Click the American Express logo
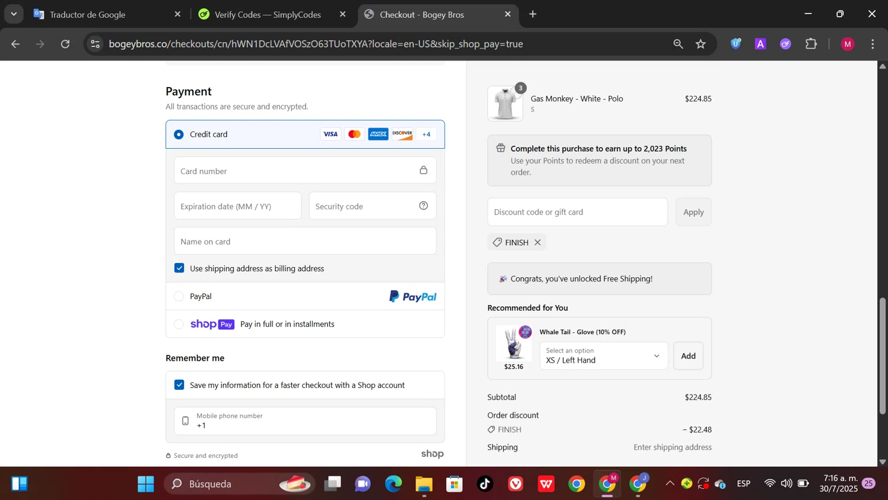Screen dimensions: 888x500 [x=378, y=134]
